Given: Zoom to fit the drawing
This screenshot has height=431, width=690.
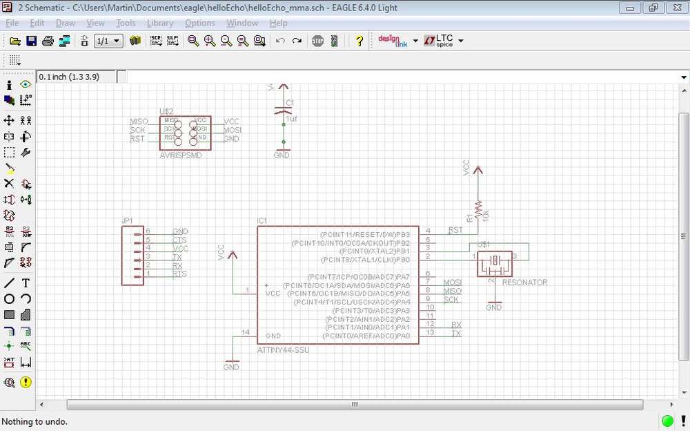Looking at the screenshot, I should pos(193,41).
